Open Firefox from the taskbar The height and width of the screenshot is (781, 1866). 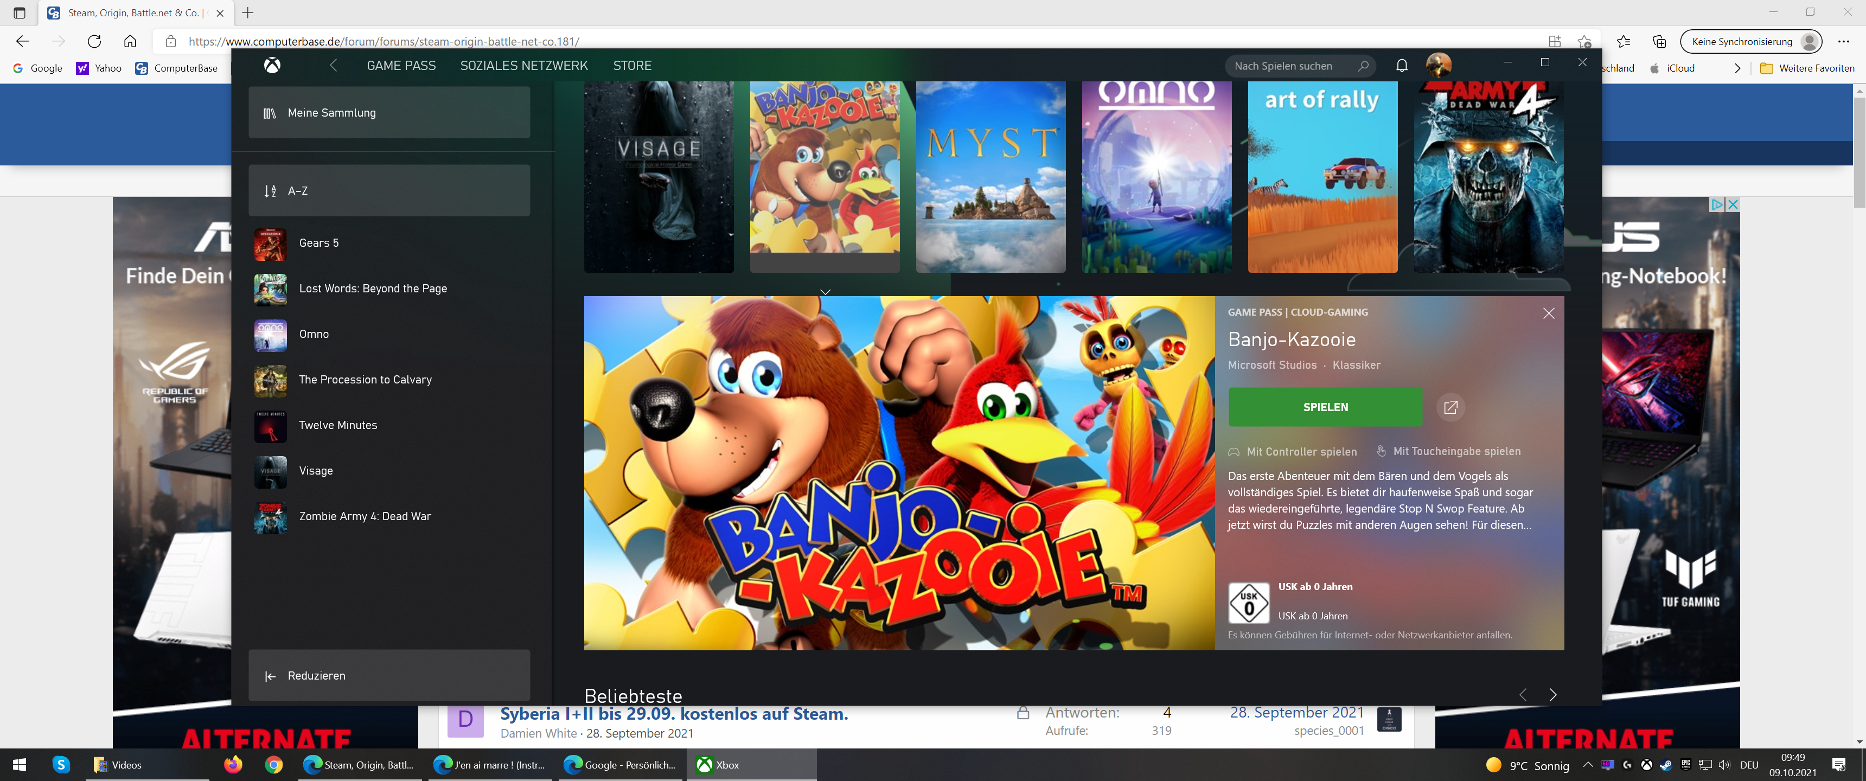[x=233, y=765]
